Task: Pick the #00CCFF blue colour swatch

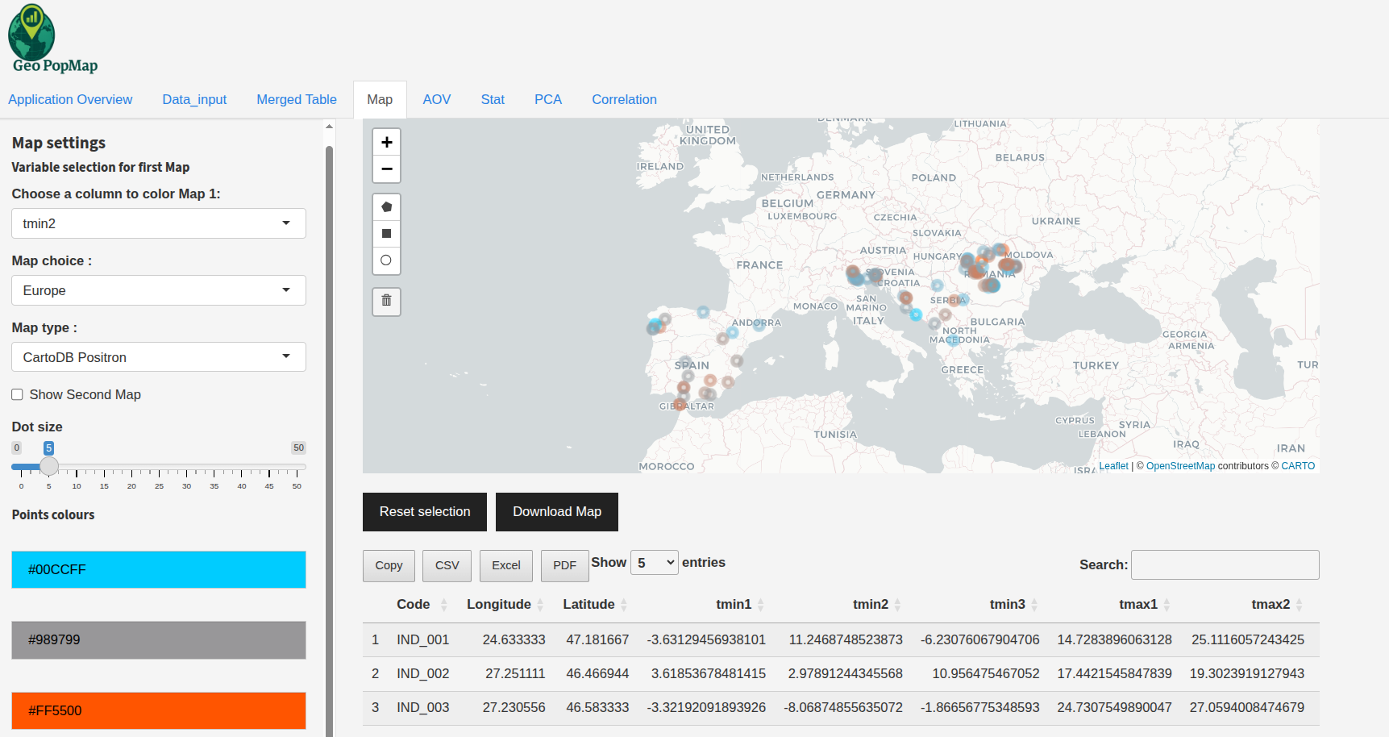Action: (x=159, y=569)
